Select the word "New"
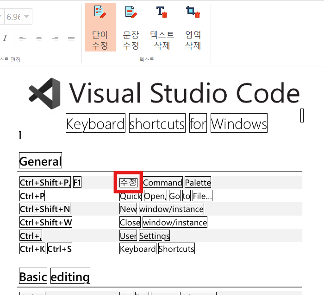The height and width of the screenshot is (295, 324). (x=128, y=209)
